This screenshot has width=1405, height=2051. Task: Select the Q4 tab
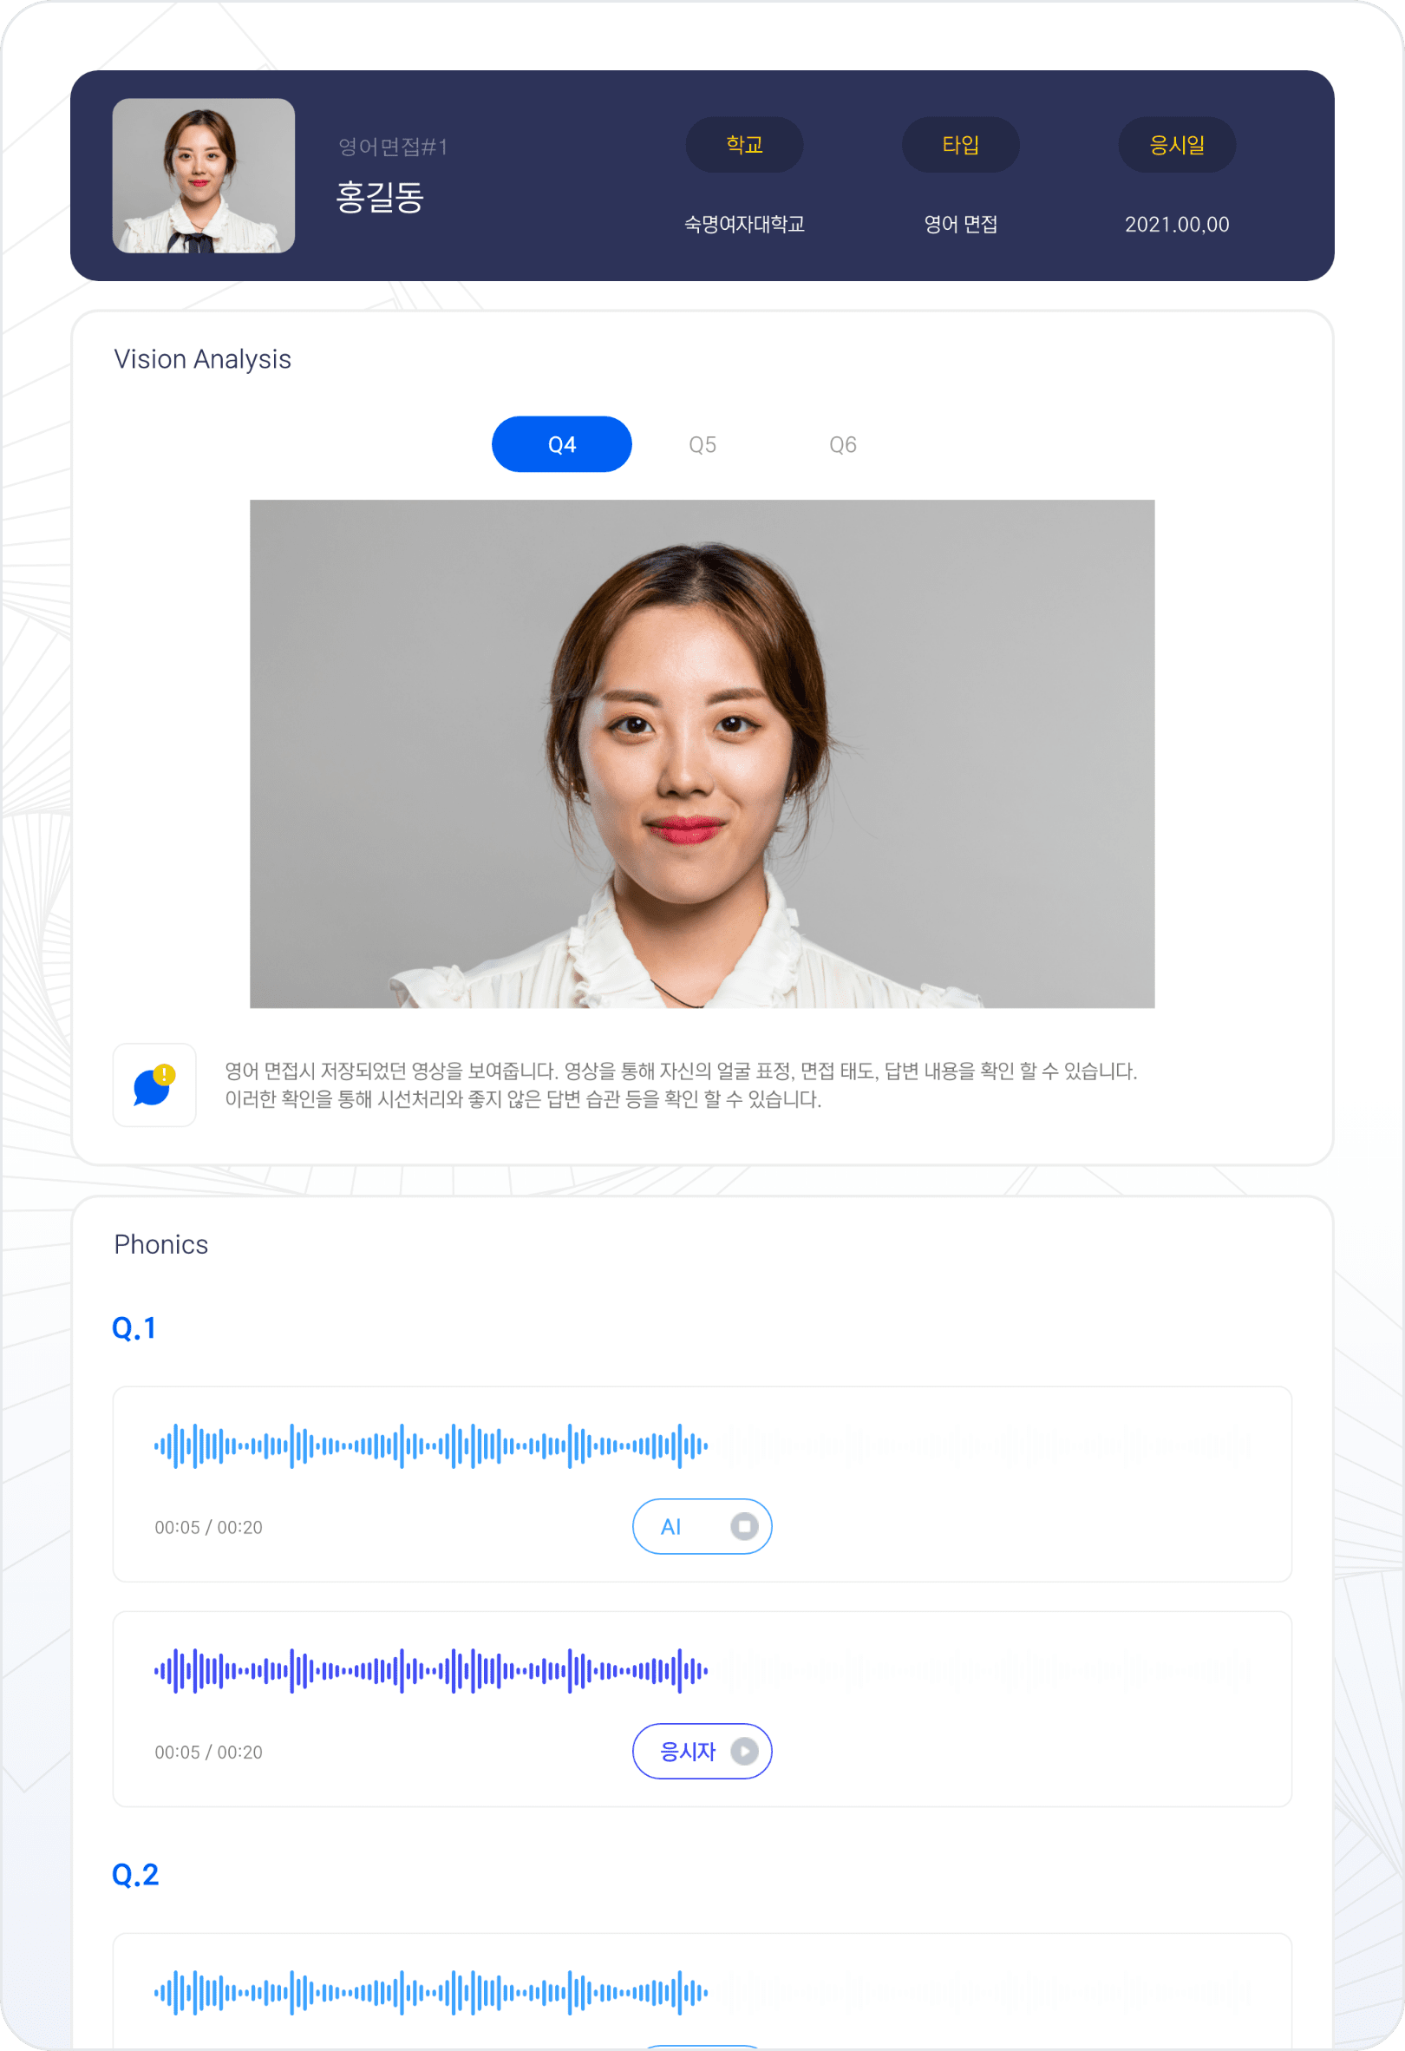[x=561, y=444]
